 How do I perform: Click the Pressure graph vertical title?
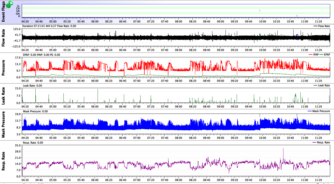[x=3, y=68]
